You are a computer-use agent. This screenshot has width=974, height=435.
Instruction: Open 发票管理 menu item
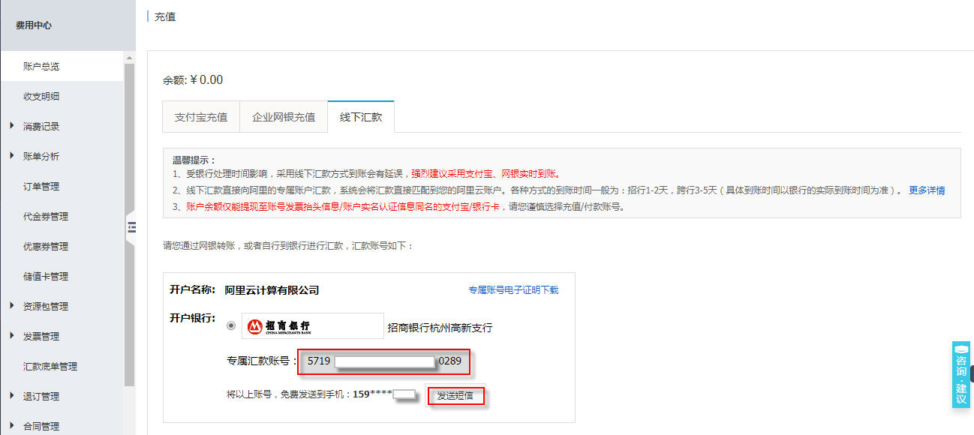[x=41, y=336]
